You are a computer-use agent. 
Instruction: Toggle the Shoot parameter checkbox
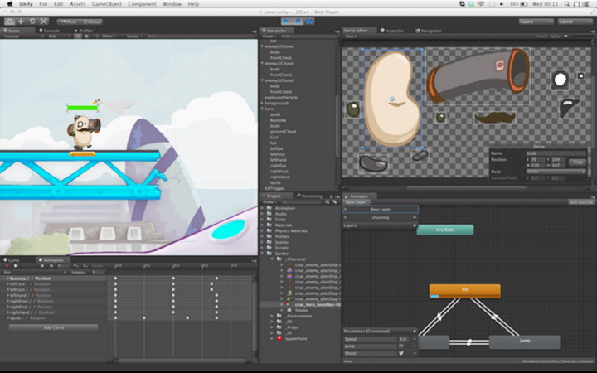coord(401,353)
